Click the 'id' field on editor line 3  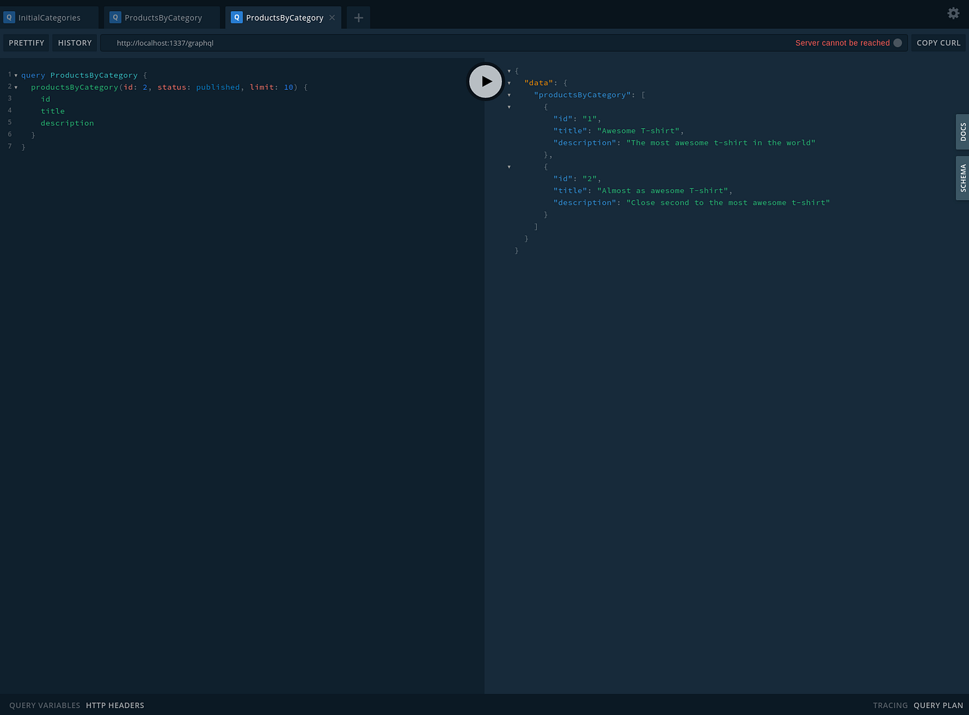click(46, 99)
